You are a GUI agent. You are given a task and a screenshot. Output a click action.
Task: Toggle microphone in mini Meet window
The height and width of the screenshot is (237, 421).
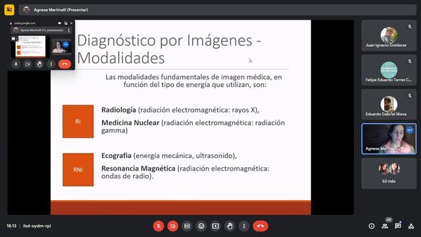click(x=16, y=65)
